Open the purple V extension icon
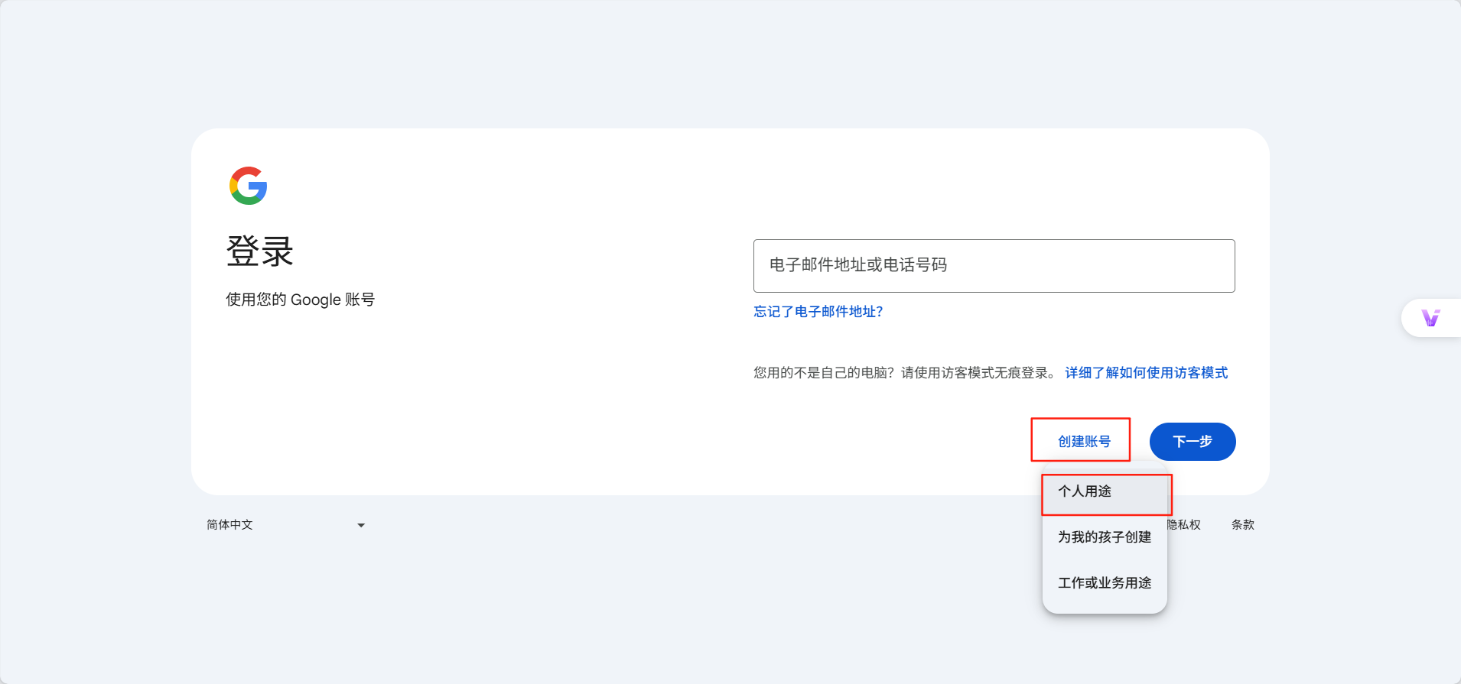 (1430, 318)
